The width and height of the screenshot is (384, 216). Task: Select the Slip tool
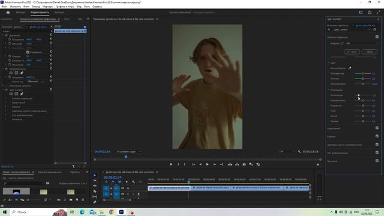tap(95, 197)
